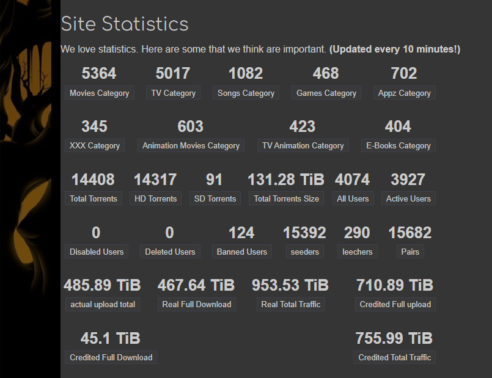
Task: Open the Total Torrents Size label
Action: coord(287,198)
